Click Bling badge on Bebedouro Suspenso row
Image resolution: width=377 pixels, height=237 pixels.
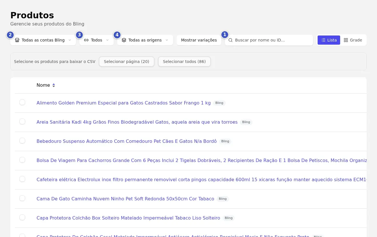(x=225, y=141)
